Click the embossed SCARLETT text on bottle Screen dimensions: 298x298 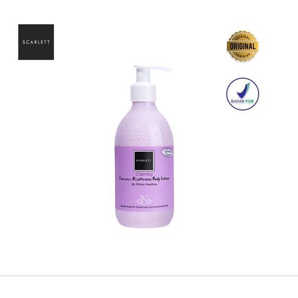tap(142, 137)
